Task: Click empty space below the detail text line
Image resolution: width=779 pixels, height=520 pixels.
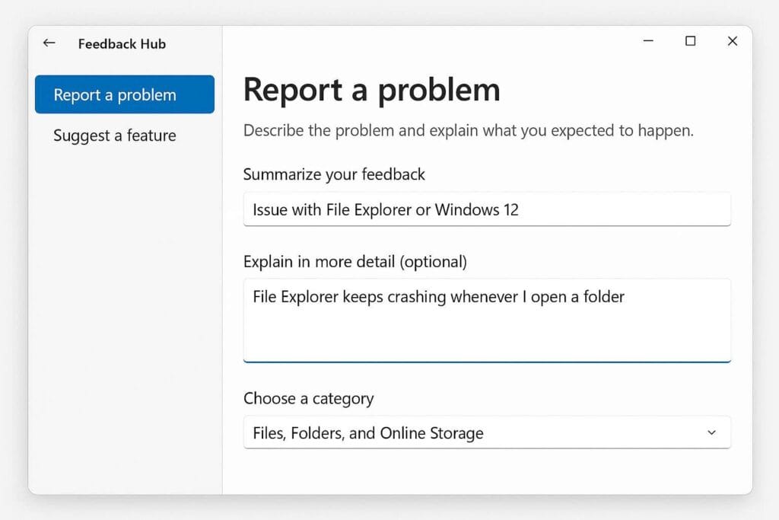Action: point(486,335)
